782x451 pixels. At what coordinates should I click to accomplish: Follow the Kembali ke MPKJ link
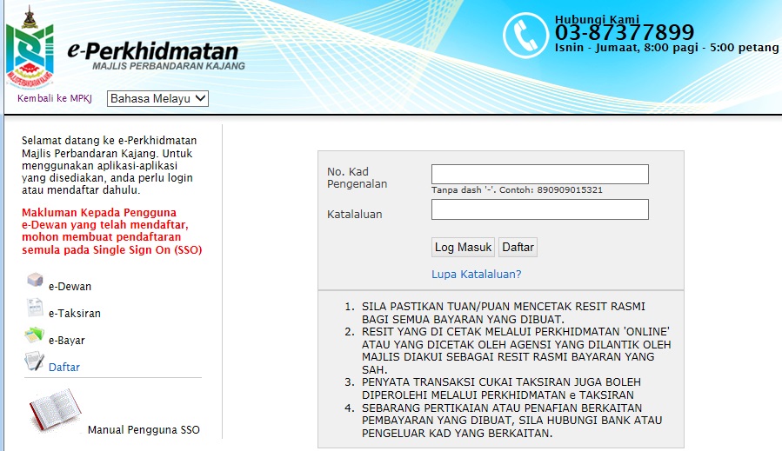click(x=55, y=98)
